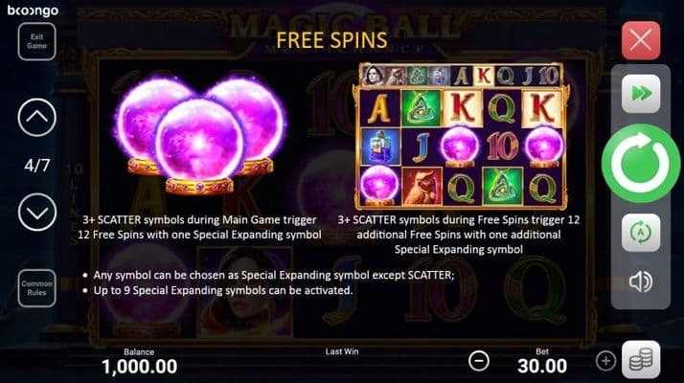
Task: Toggle autoplay spins
Action: click(641, 233)
